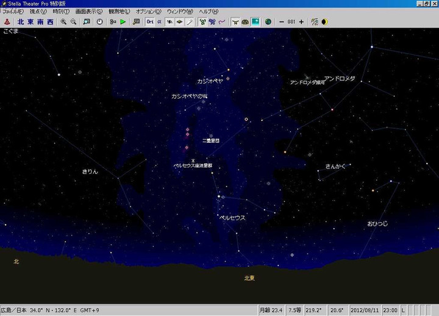Screen dimensions: 439x316
Task: Zoom out with the magnifier minus icon
Action: [73, 22]
